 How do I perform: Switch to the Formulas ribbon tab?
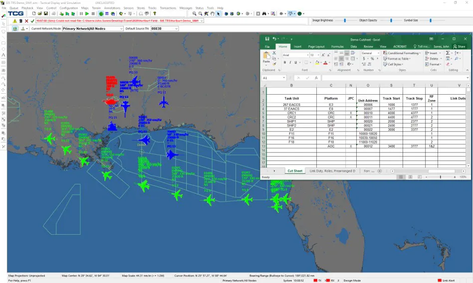pyautogui.click(x=337, y=46)
